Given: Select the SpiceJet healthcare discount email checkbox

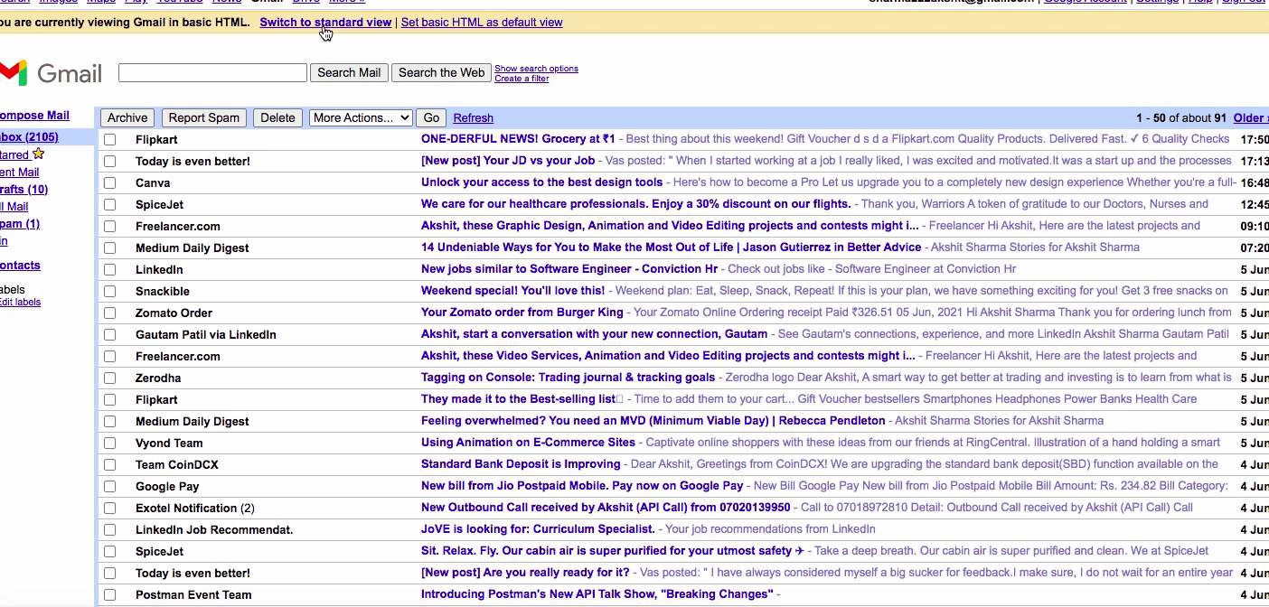Looking at the screenshot, I should click(x=110, y=204).
